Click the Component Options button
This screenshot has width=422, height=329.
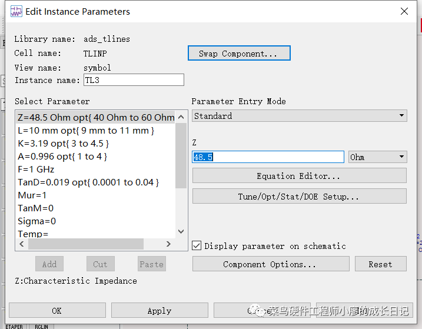coord(270,264)
